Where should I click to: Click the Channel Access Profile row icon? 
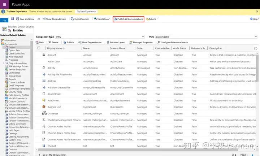(44, 126)
